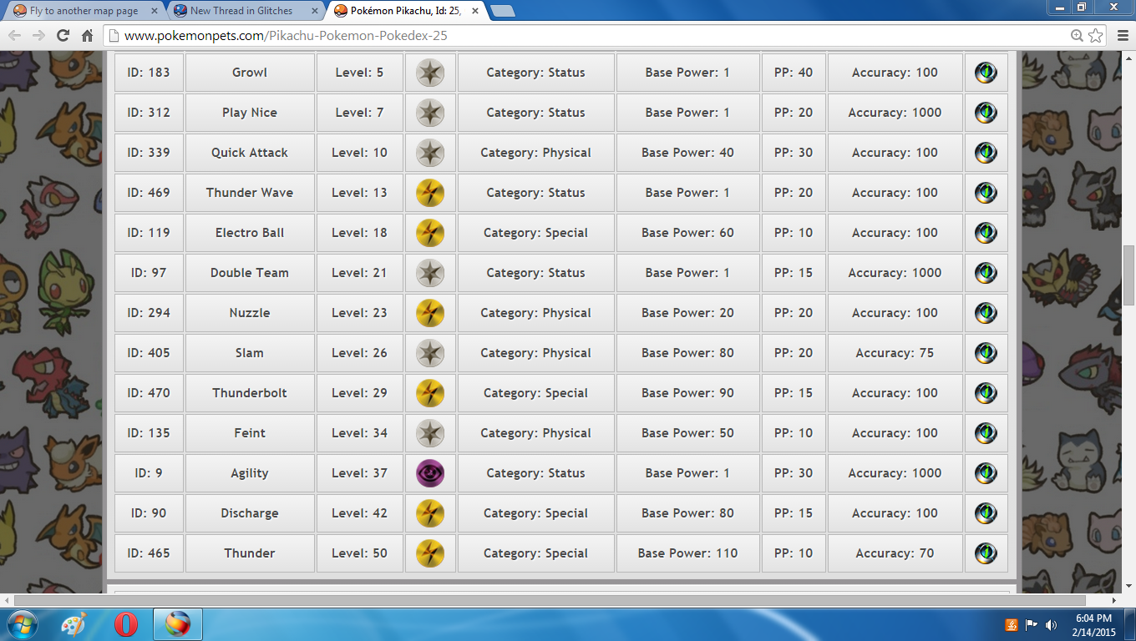Click the green orb icon for Discharge
The height and width of the screenshot is (641, 1136).
(986, 513)
